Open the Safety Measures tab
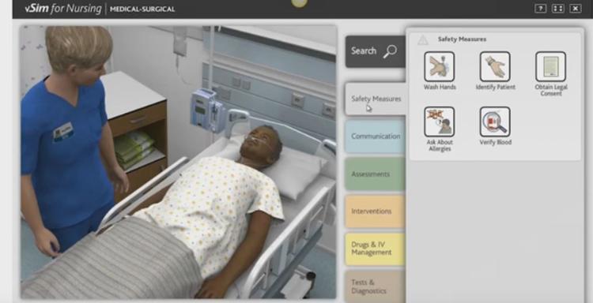Screen dimensions: 593x303 click(x=376, y=99)
